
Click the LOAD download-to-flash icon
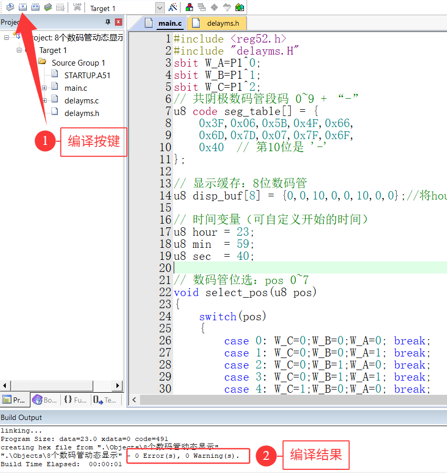(77, 7)
